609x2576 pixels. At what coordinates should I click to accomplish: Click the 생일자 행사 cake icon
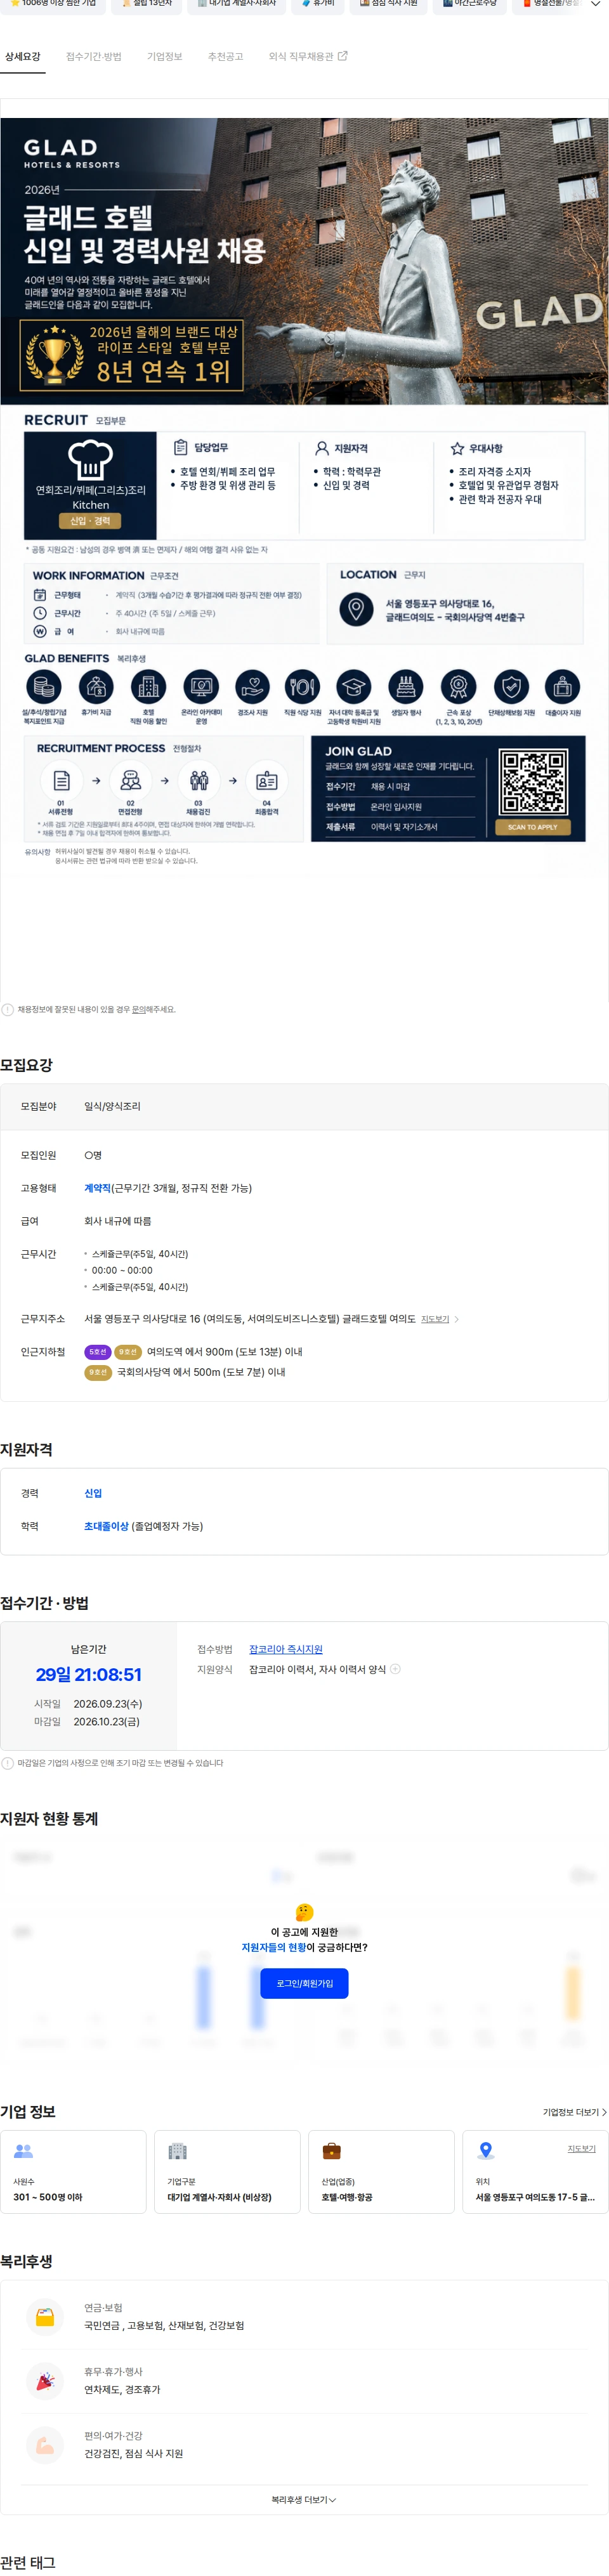pyautogui.click(x=405, y=687)
